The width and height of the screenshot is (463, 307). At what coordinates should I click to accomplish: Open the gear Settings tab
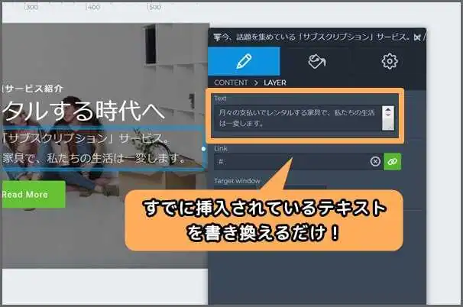(x=390, y=61)
